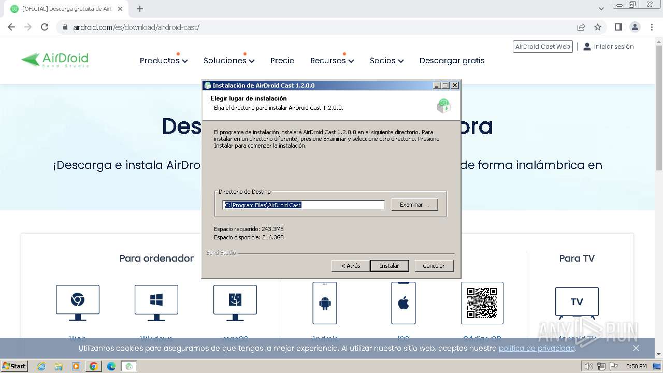This screenshot has height=373, width=663.
Task: Open the share page icon in address bar
Action: [581, 27]
